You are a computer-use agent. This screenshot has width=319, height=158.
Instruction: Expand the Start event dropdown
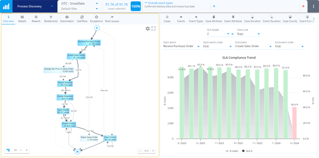(182, 46)
